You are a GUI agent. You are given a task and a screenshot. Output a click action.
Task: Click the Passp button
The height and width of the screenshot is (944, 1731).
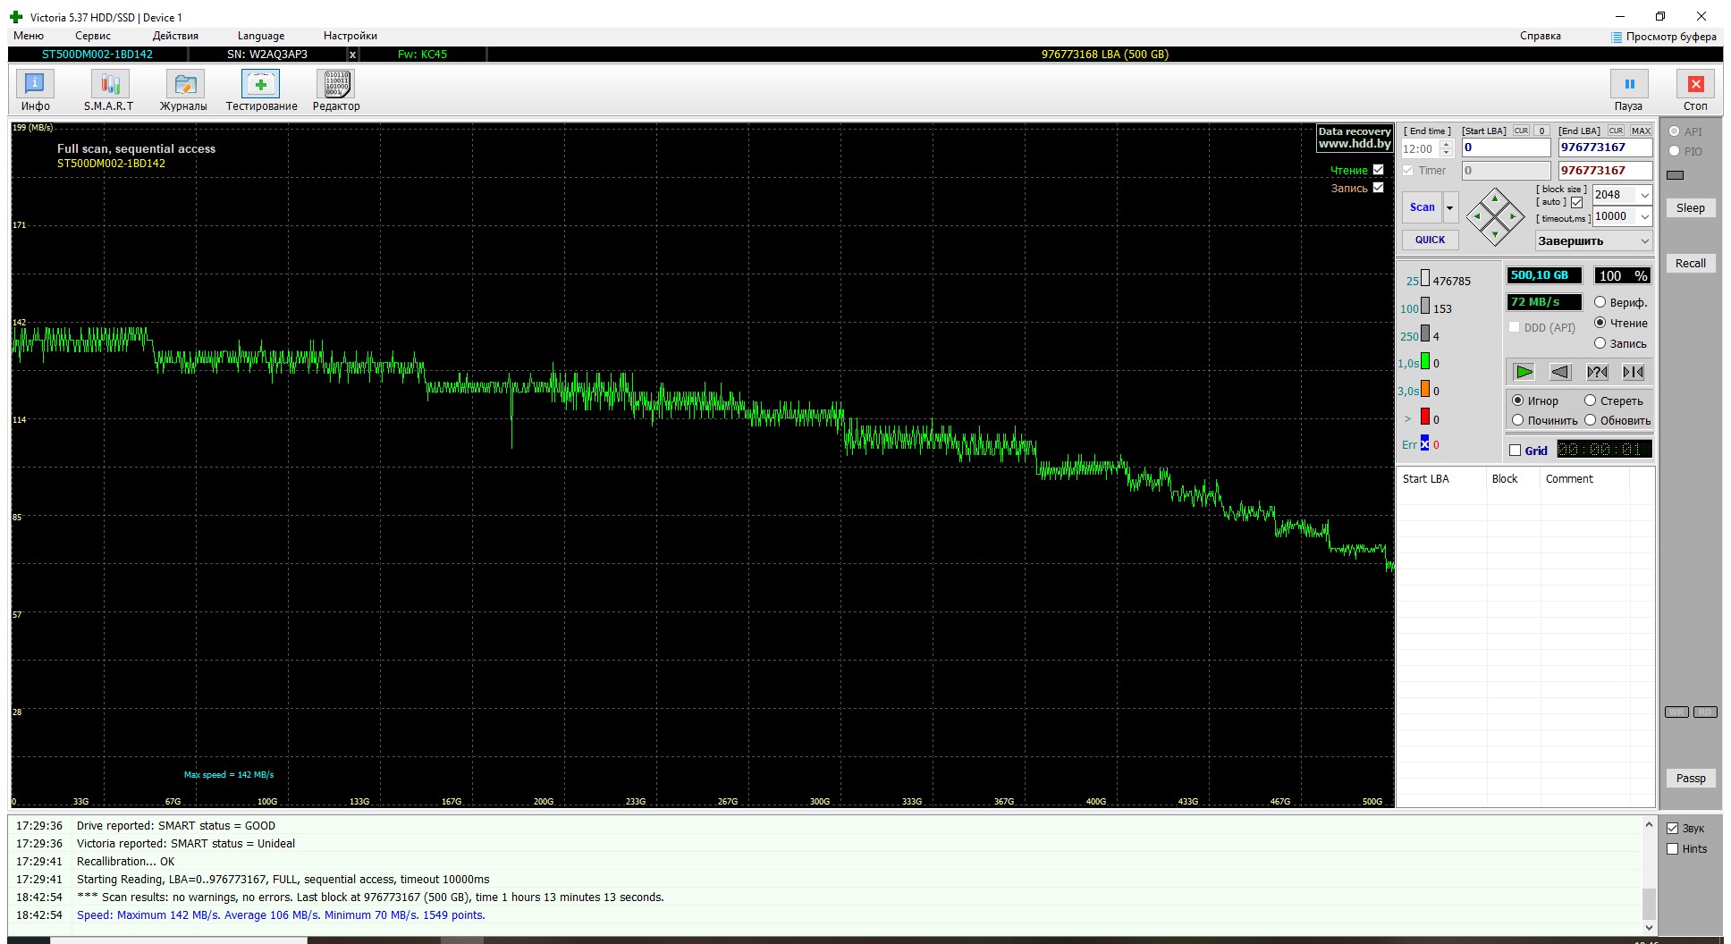(1690, 779)
